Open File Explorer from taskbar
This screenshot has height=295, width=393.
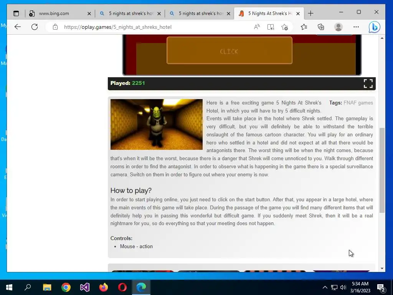47,287
